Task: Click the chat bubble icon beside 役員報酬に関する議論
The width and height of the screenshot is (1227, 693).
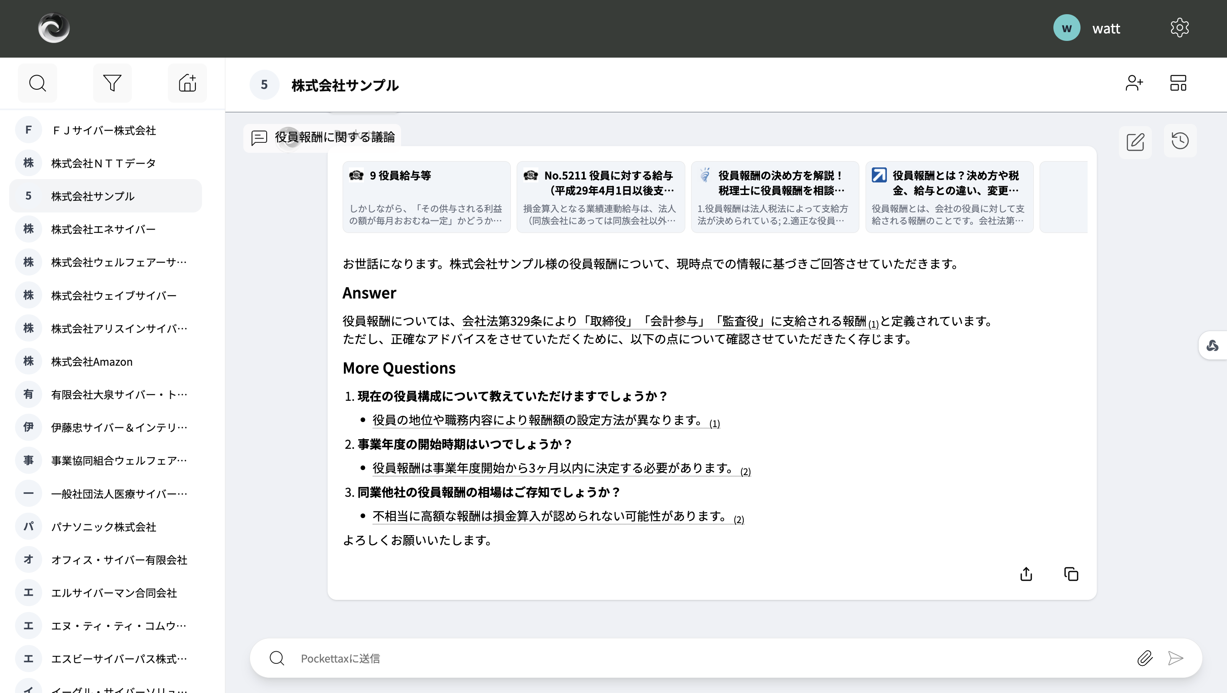Action: tap(259, 138)
